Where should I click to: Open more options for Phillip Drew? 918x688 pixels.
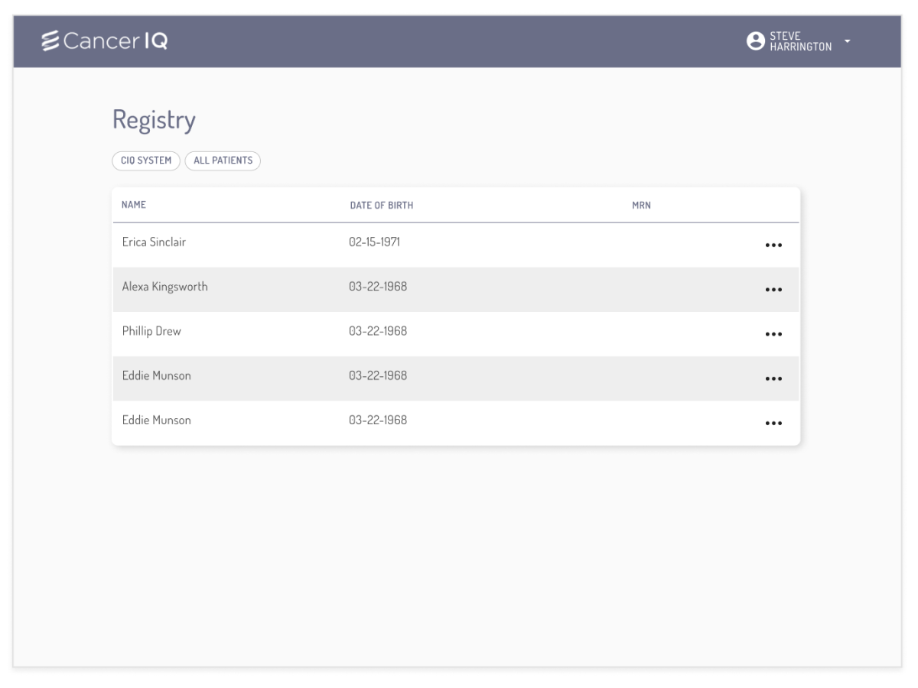click(x=773, y=334)
